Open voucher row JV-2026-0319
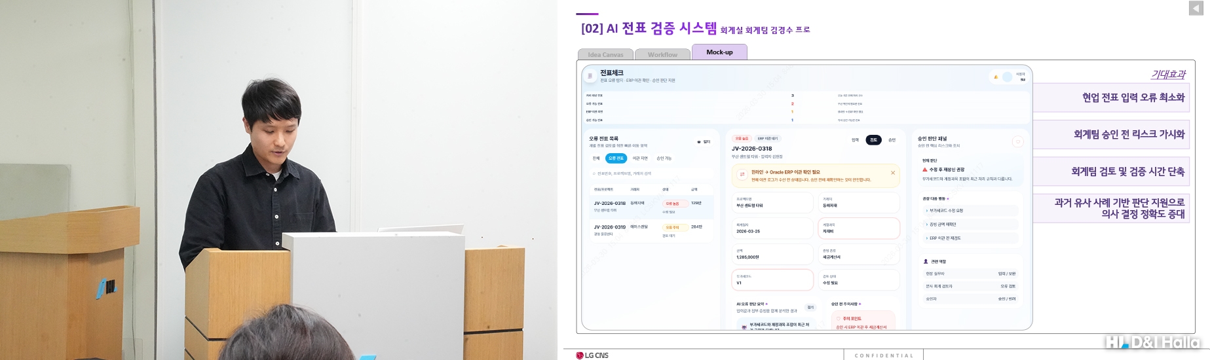Viewport: 1210px width, 360px height. [651, 230]
